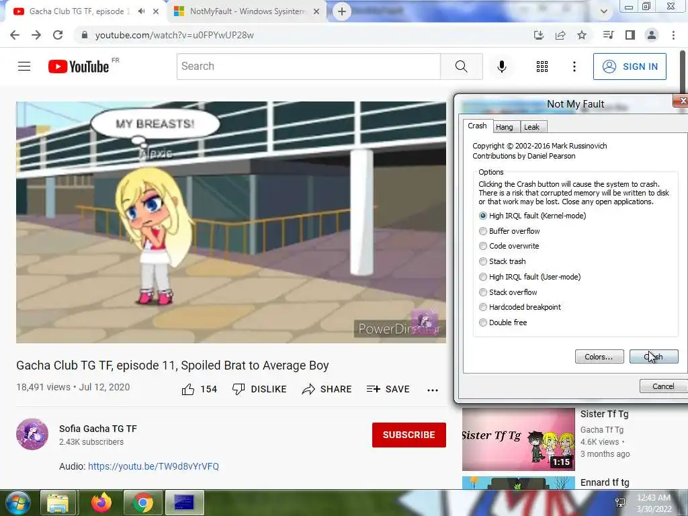Go to YouTube home via logo

[79, 67]
